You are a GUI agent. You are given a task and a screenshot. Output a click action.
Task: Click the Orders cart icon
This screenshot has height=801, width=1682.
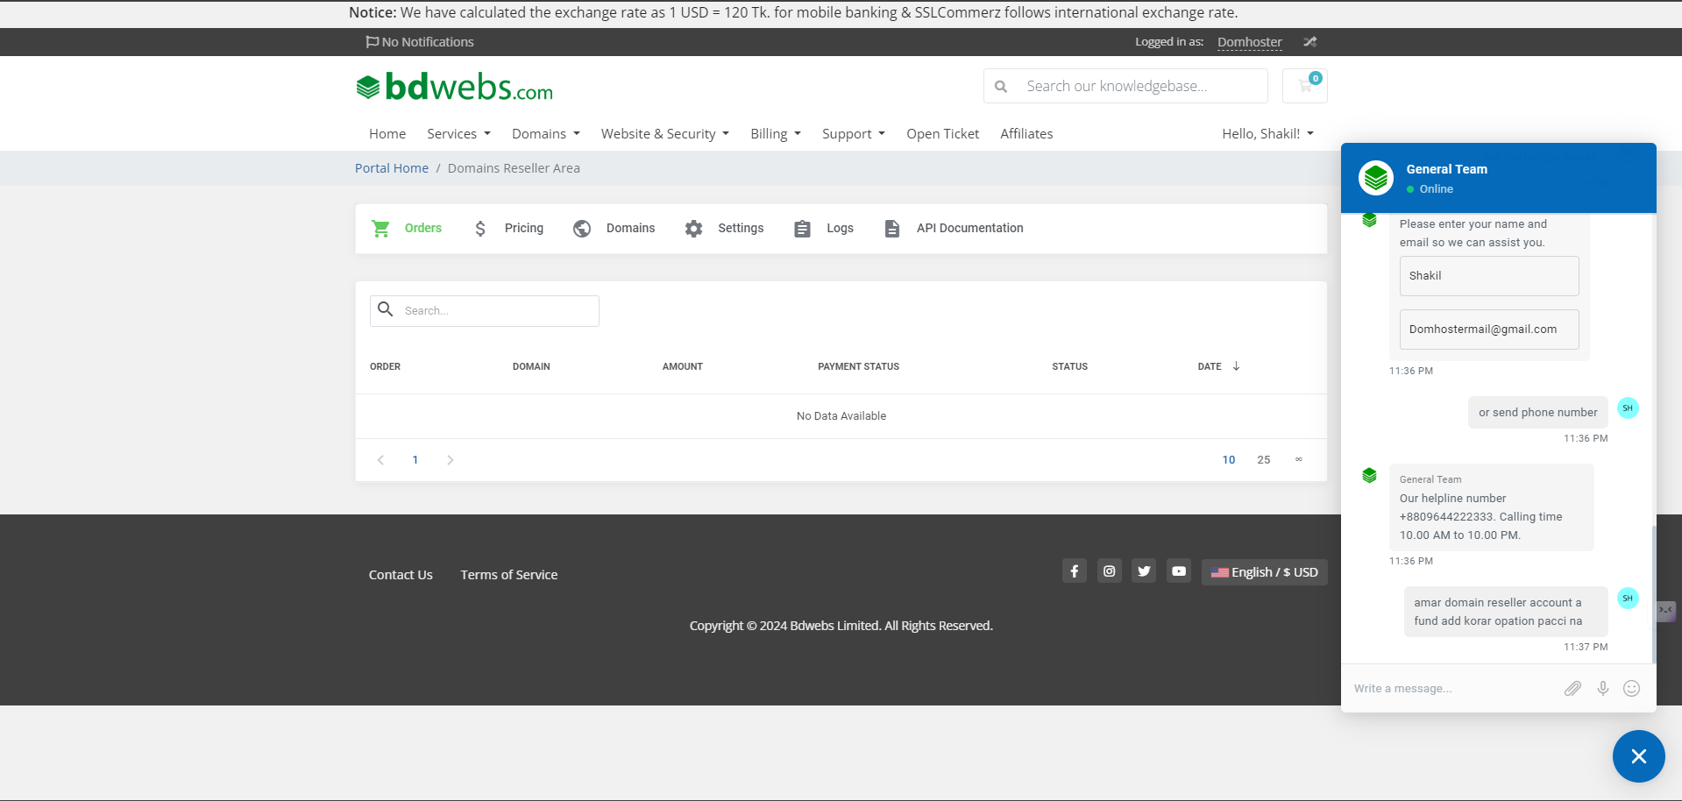(x=380, y=228)
